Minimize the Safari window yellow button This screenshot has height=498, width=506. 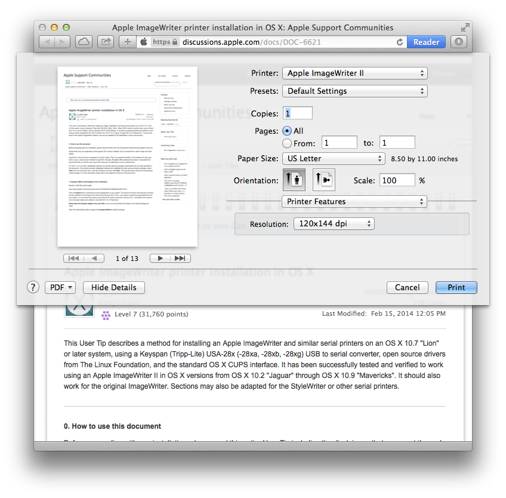(x=54, y=27)
